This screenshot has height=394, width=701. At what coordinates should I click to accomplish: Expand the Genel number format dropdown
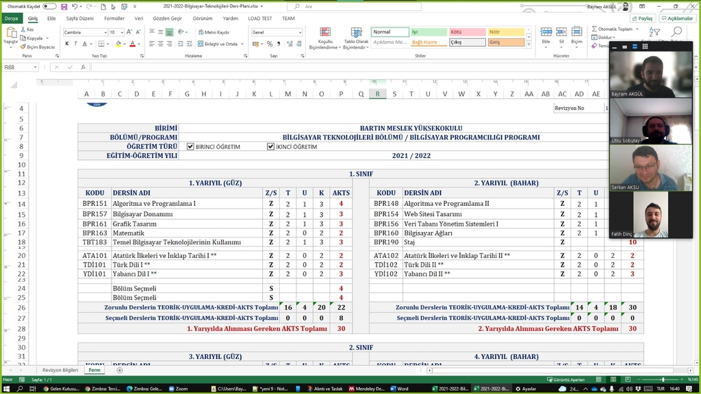click(x=299, y=32)
